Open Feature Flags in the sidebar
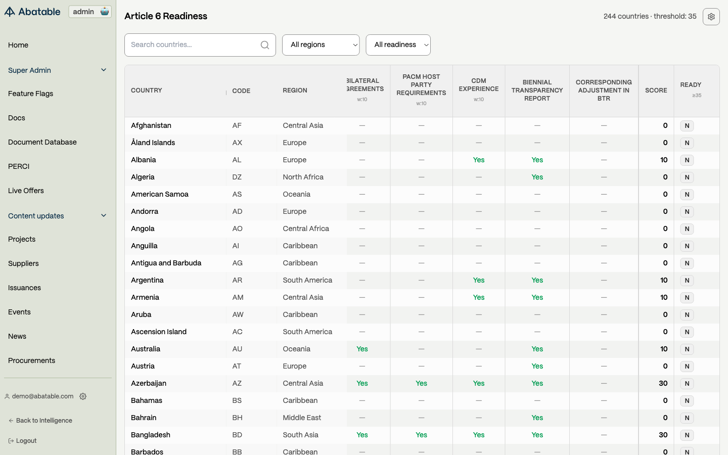 pos(30,94)
